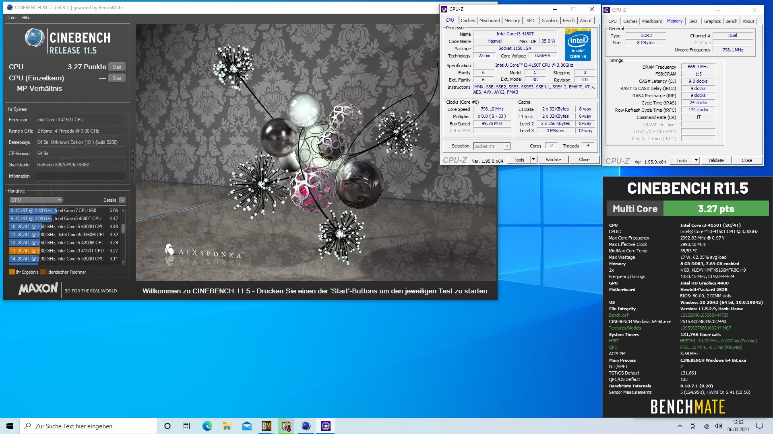
Task: Click HPET entry in BenchMate panel
Action: (x=614, y=341)
